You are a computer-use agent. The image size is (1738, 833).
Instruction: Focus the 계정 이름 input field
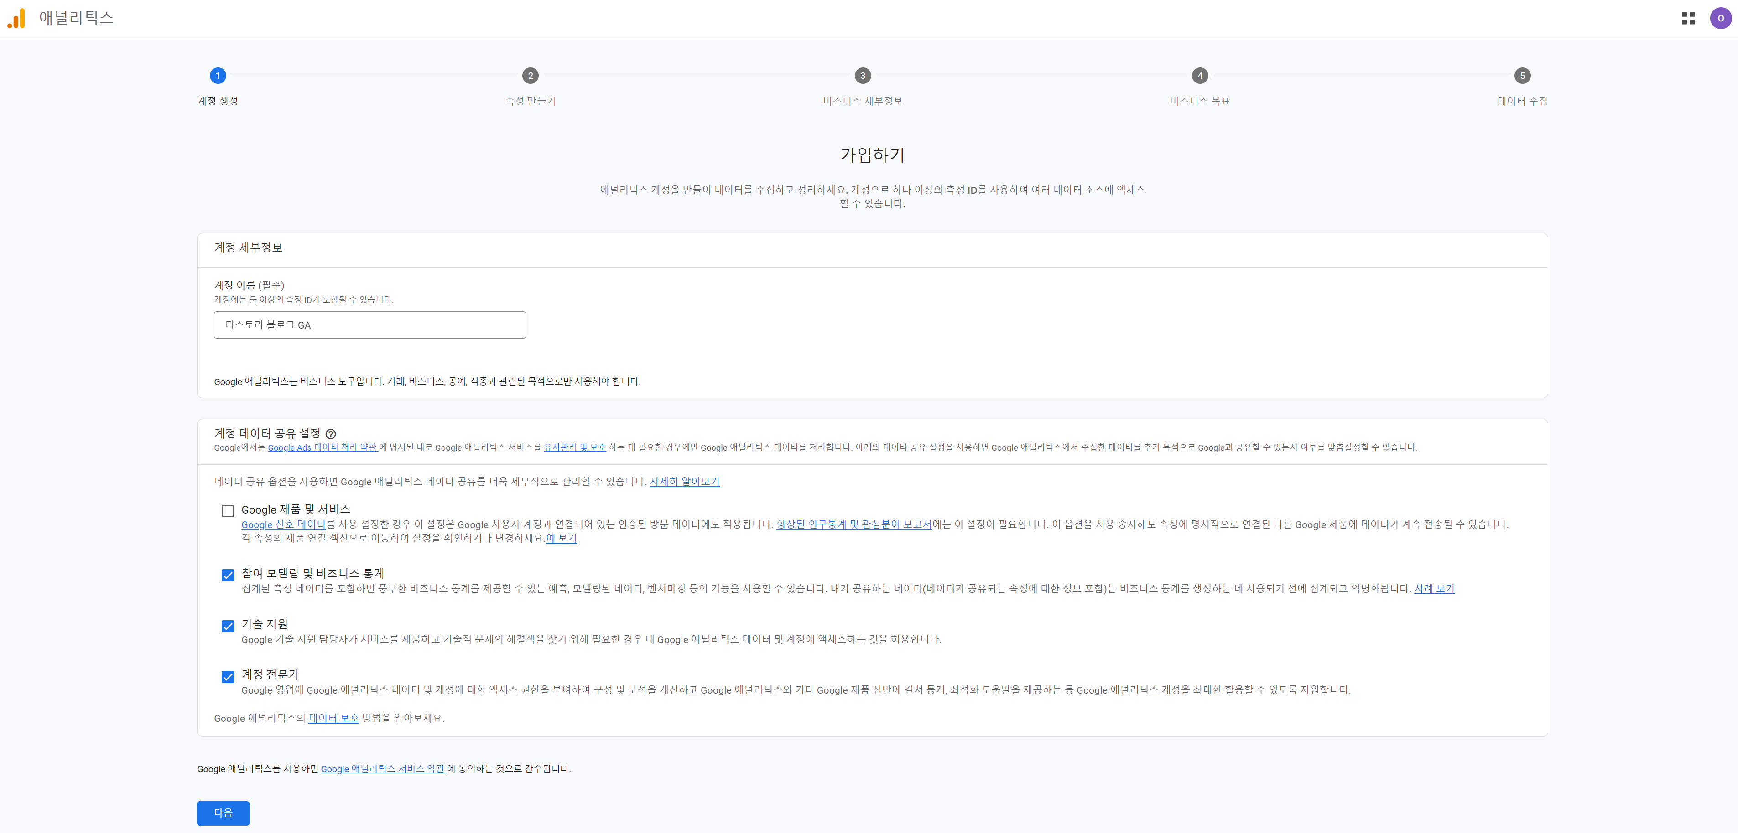click(x=370, y=325)
